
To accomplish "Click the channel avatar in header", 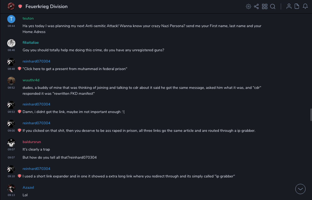I will [11, 6].
